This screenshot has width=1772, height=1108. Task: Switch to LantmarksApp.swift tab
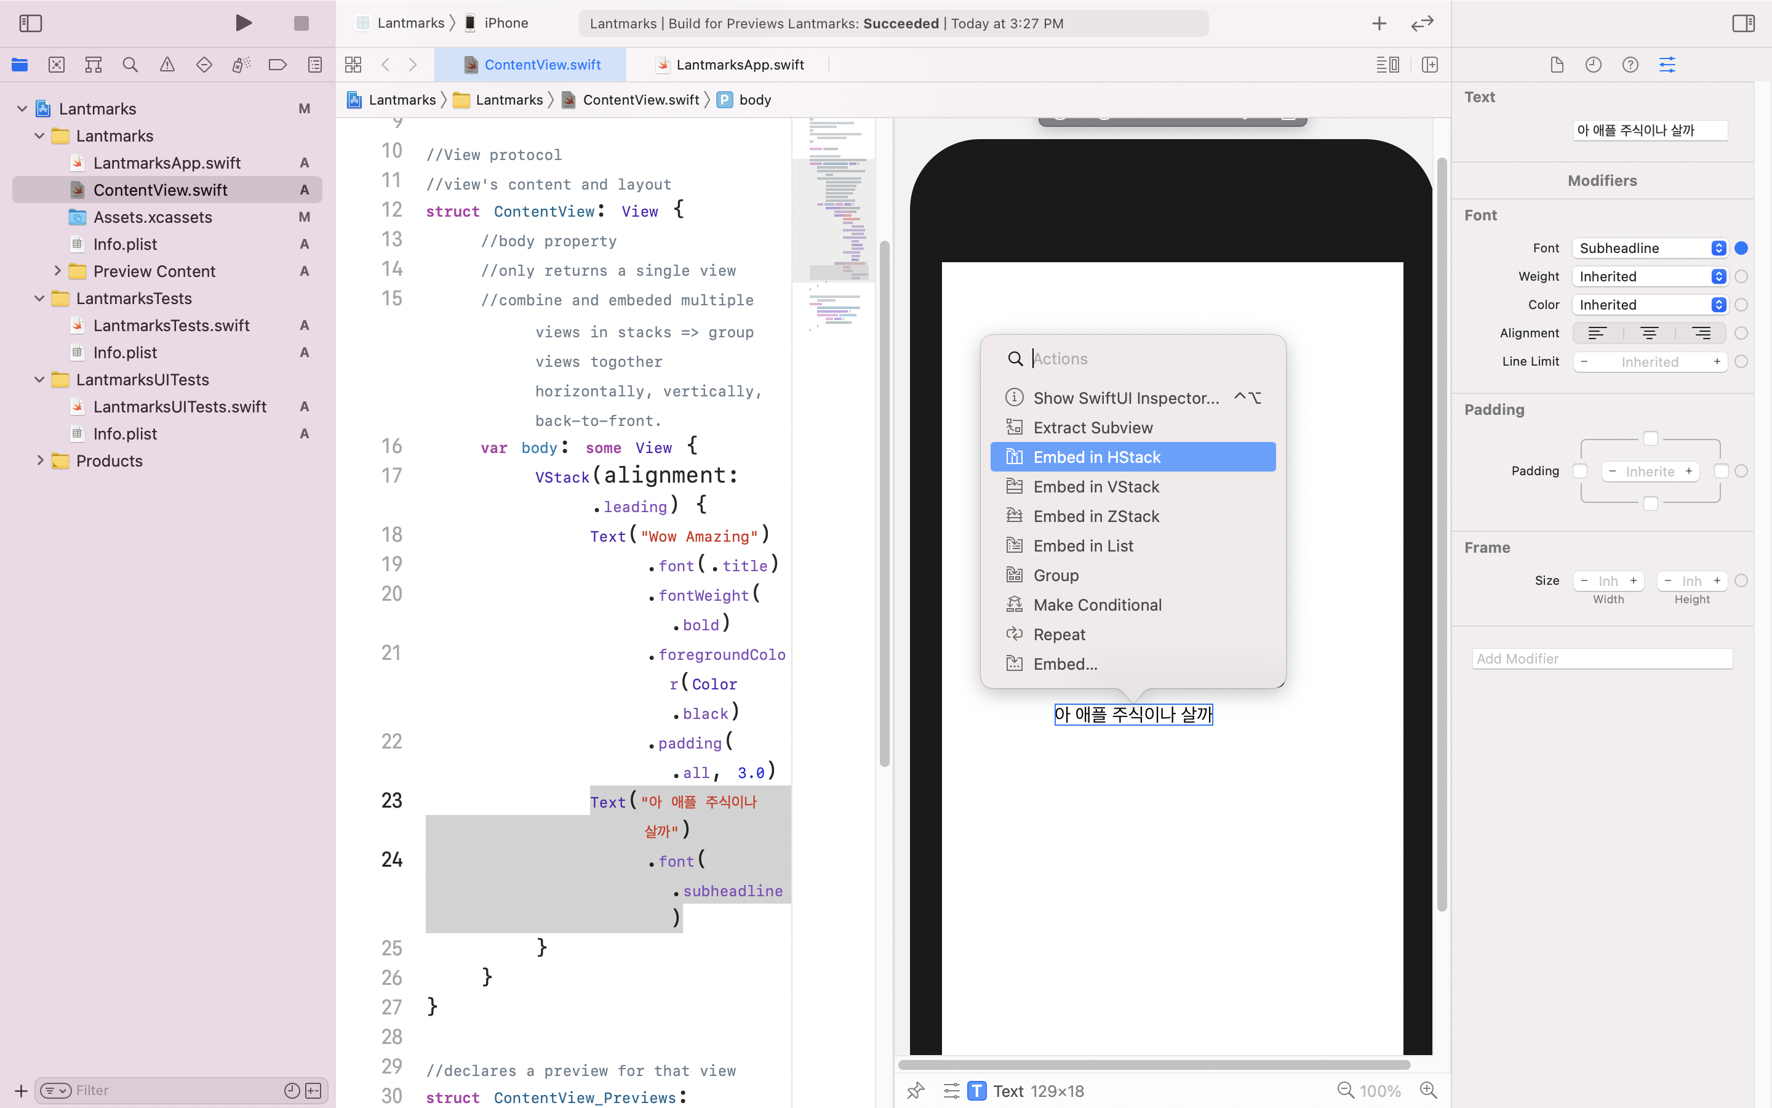[x=739, y=65]
